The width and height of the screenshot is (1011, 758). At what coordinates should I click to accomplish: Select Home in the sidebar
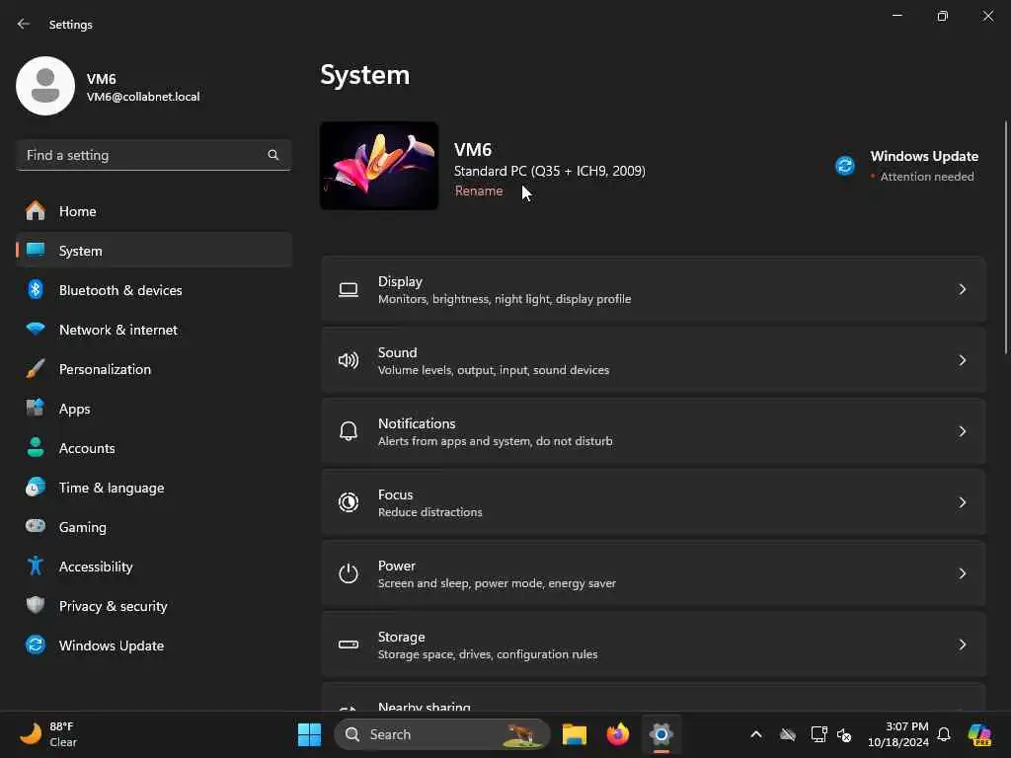coord(154,211)
